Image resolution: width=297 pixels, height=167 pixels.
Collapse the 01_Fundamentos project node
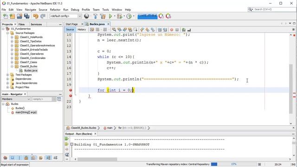click(x=3, y=29)
